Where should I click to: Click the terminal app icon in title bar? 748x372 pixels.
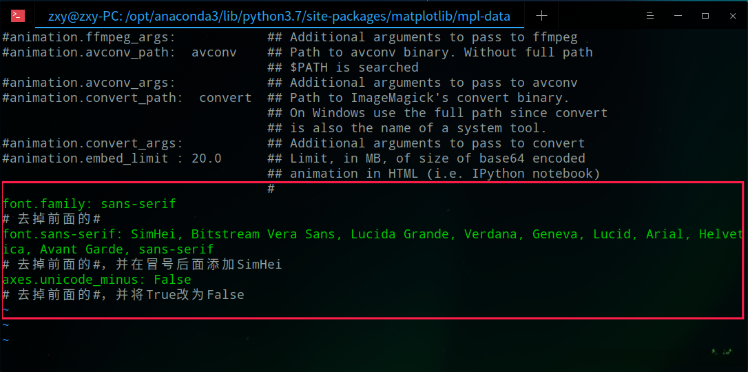pos(18,15)
